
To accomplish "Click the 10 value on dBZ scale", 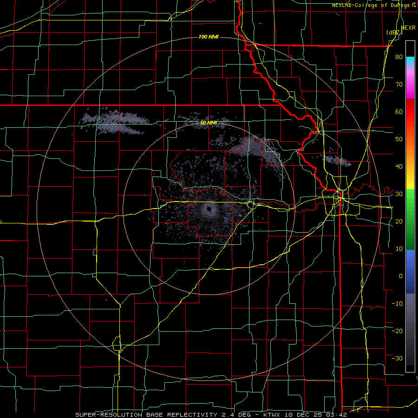I will click(399, 249).
